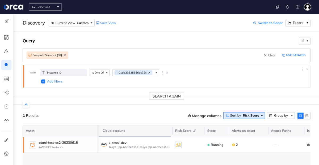Click the Clear query button

[270, 55]
